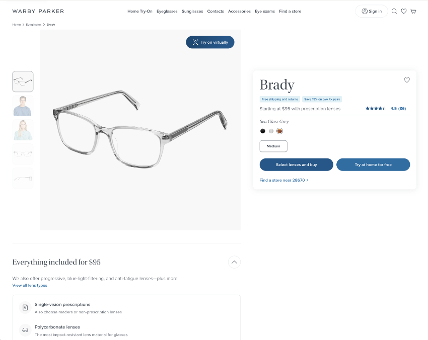428x340 pixels.
Task: Show male model thumbnail photo
Action: [x=23, y=106]
